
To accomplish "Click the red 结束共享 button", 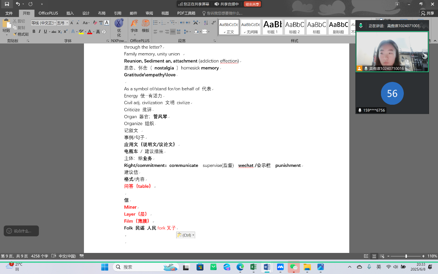I will (253, 4).
